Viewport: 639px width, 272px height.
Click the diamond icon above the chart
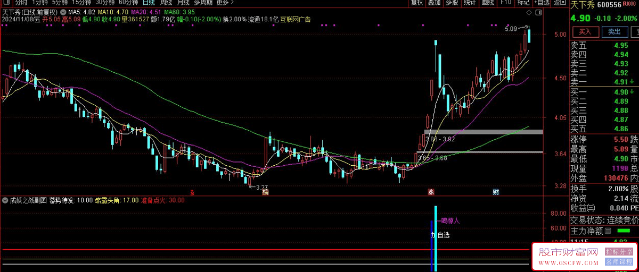click(x=528, y=12)
